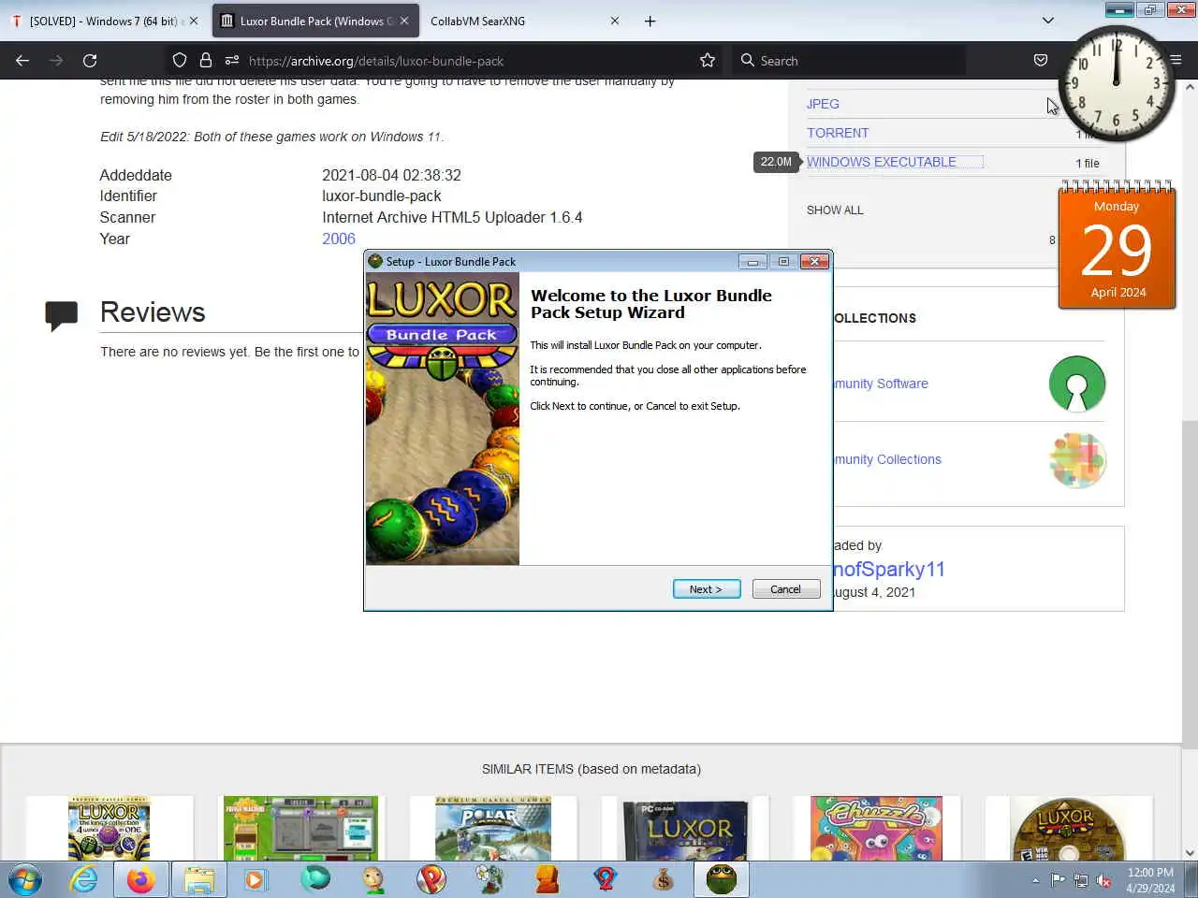Screen dimensions: 1198x898
Task: Open the orange-red game taskbar icon
Action: point(548,879)
